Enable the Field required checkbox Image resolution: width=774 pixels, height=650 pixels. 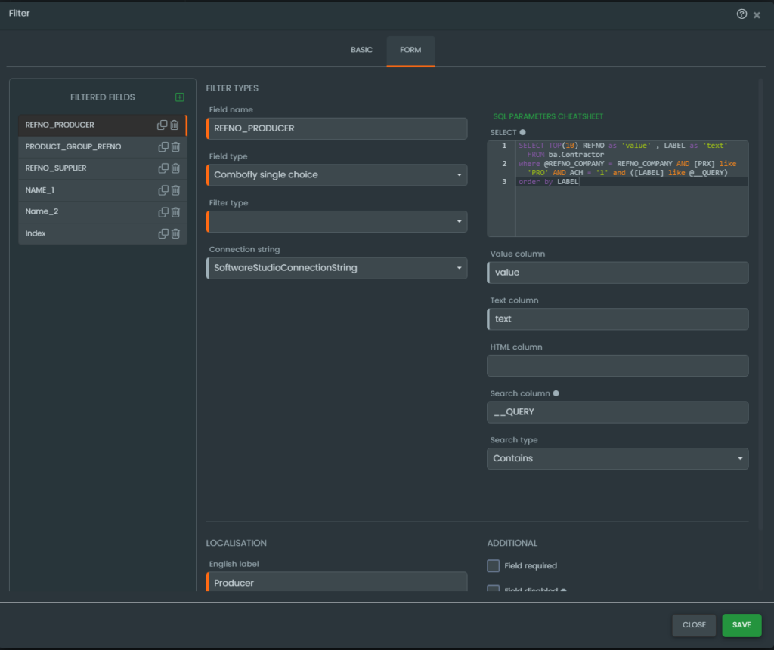[x=494, y=565]
